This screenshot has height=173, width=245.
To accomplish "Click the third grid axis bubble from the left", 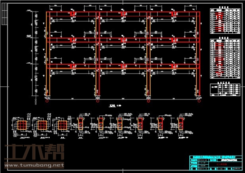I will (x=148, y=101).
